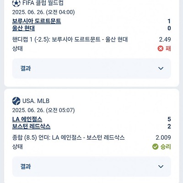Expand the 결과 chevron under the Dortmund match
The image size is (183, 183).
tap(161, 68)
